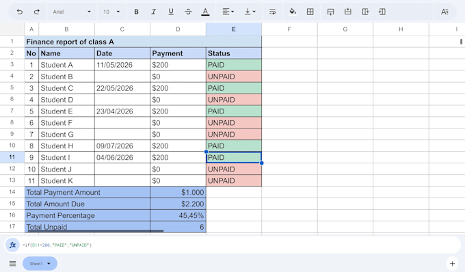This screenshot has width=465, height=272.
Task: Toggle text wrapping
Action: click(272, 12)
